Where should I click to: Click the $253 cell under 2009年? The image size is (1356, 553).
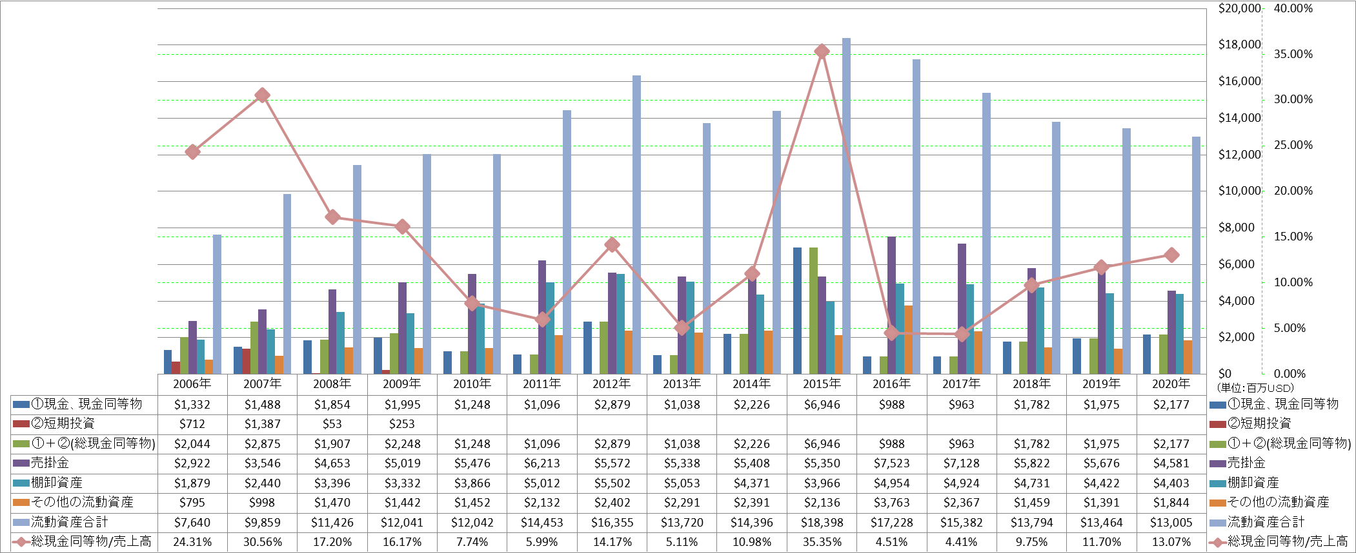coord(402,424)
